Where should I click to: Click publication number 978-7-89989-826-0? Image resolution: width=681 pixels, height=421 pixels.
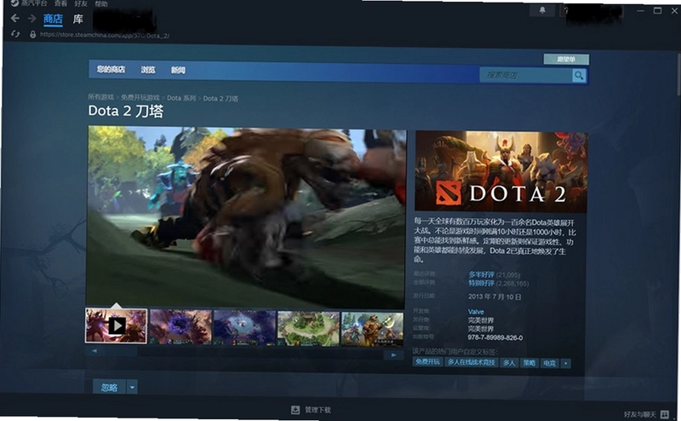[x=495, y=338]
